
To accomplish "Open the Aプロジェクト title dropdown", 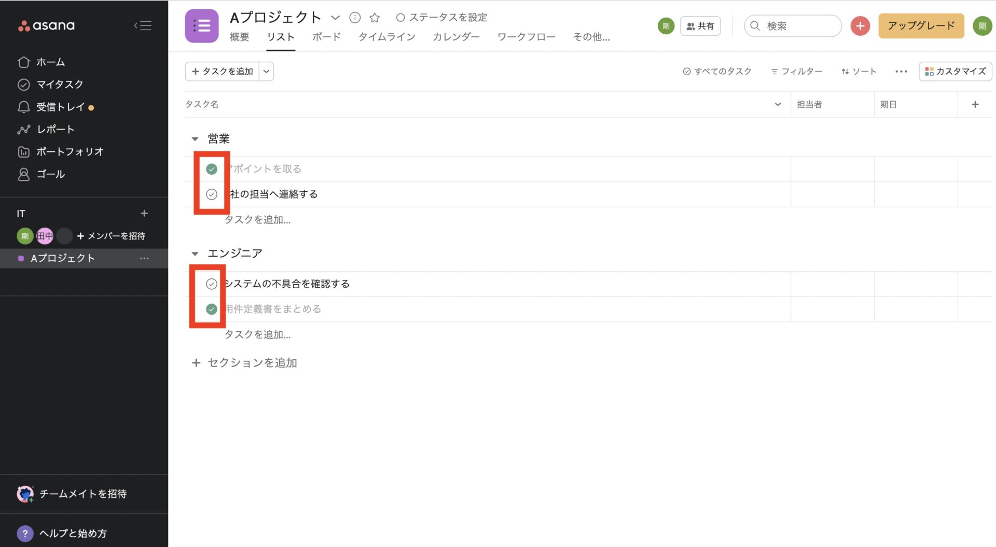I will (335, 17).
